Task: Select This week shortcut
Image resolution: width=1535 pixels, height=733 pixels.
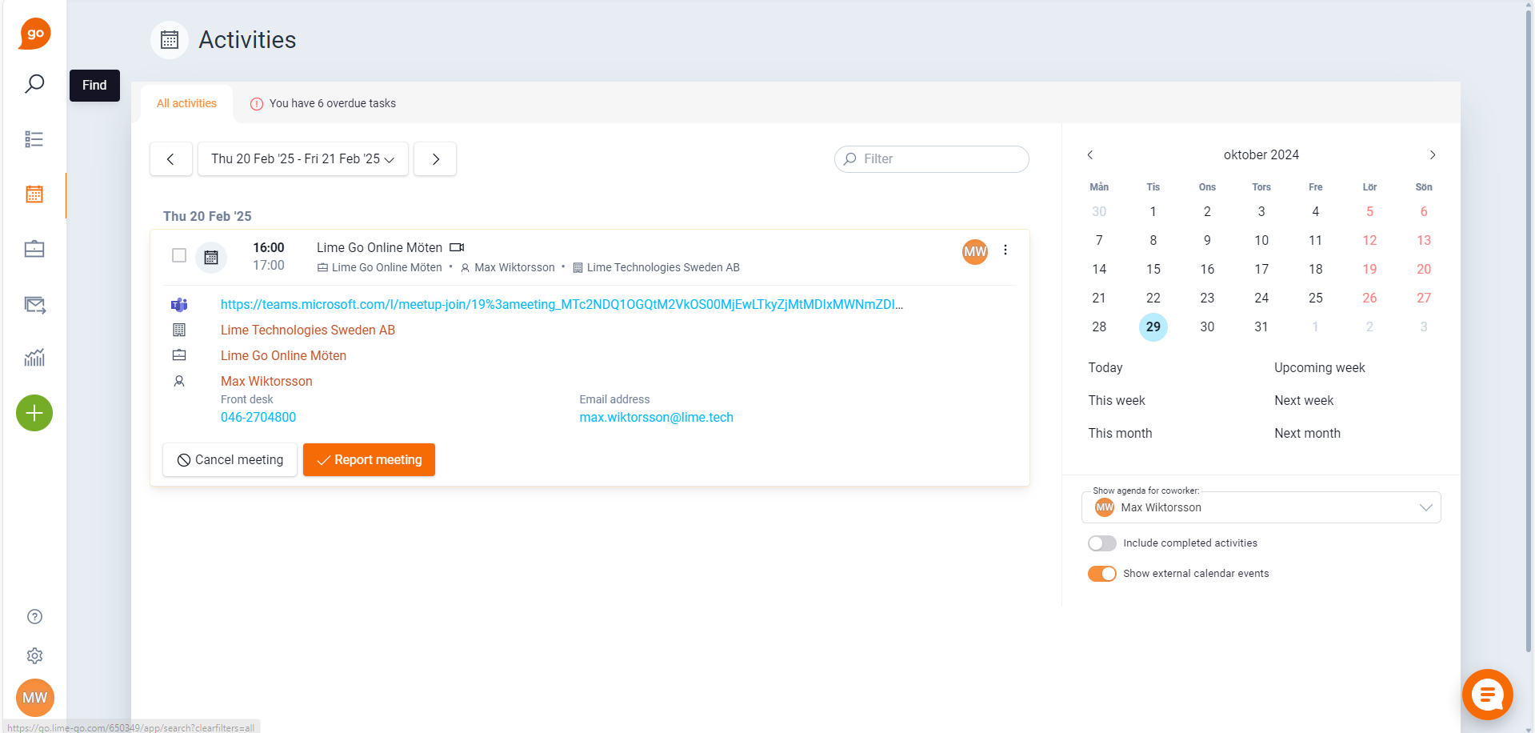Action: click(x=1117, y=400)
